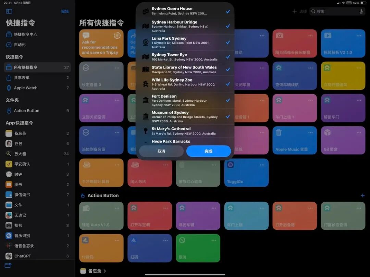Screen dimensions: 370x277
Task: Open the more menu on 门窗状态查询
Action: pos(359,208)
